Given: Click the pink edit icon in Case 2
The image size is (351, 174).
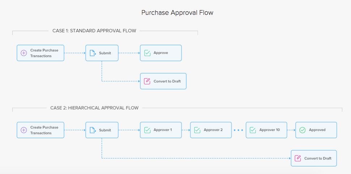Looking at the screenshot, I should (298, 158).
